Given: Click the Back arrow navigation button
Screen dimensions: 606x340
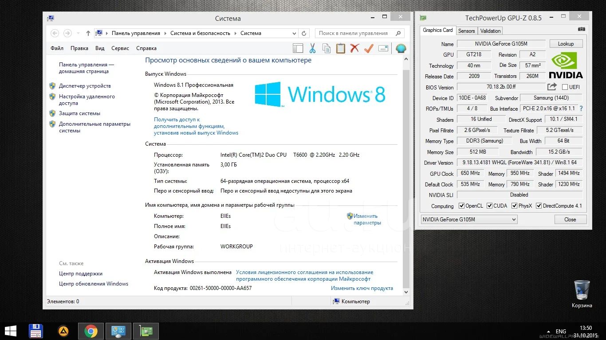Looking at the screenshot, I should [55, 33].
